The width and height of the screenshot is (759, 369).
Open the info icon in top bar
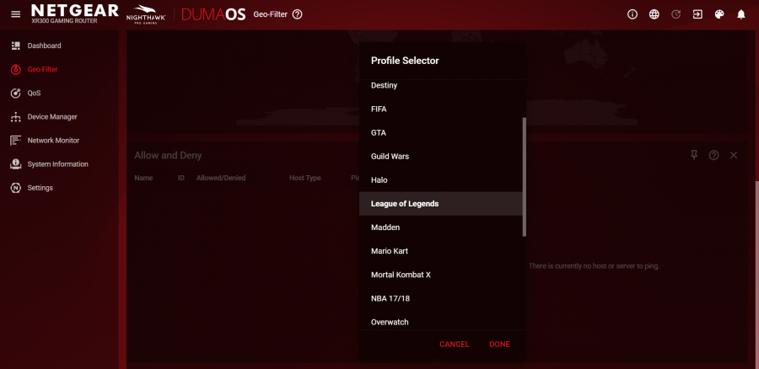pos(632,14)
